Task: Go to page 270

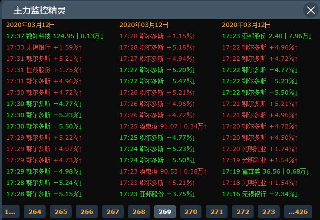Action: pos(191,212)
